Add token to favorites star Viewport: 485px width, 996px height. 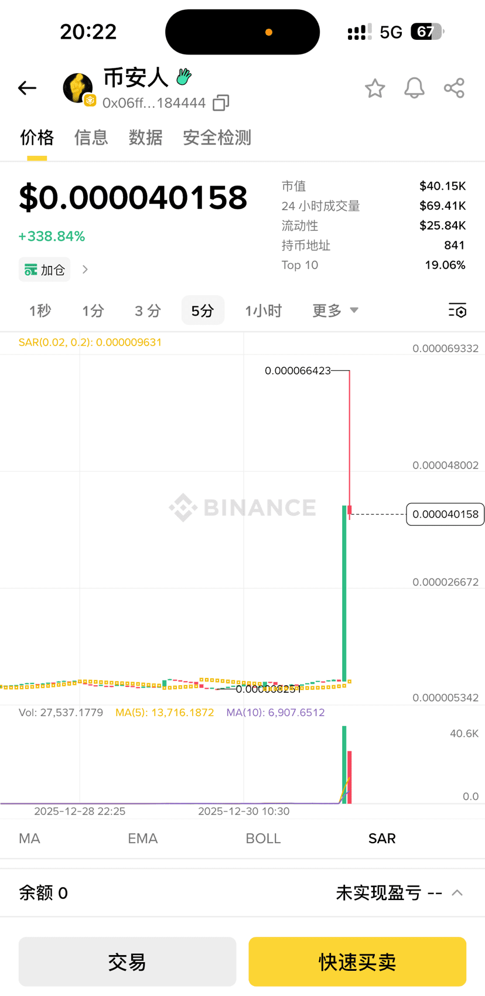pyautogui.click(x=375, y=88)
